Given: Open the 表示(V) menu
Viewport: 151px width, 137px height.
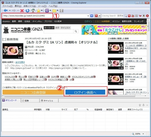Looking at the screenshot, I should (x=18, y=6).
